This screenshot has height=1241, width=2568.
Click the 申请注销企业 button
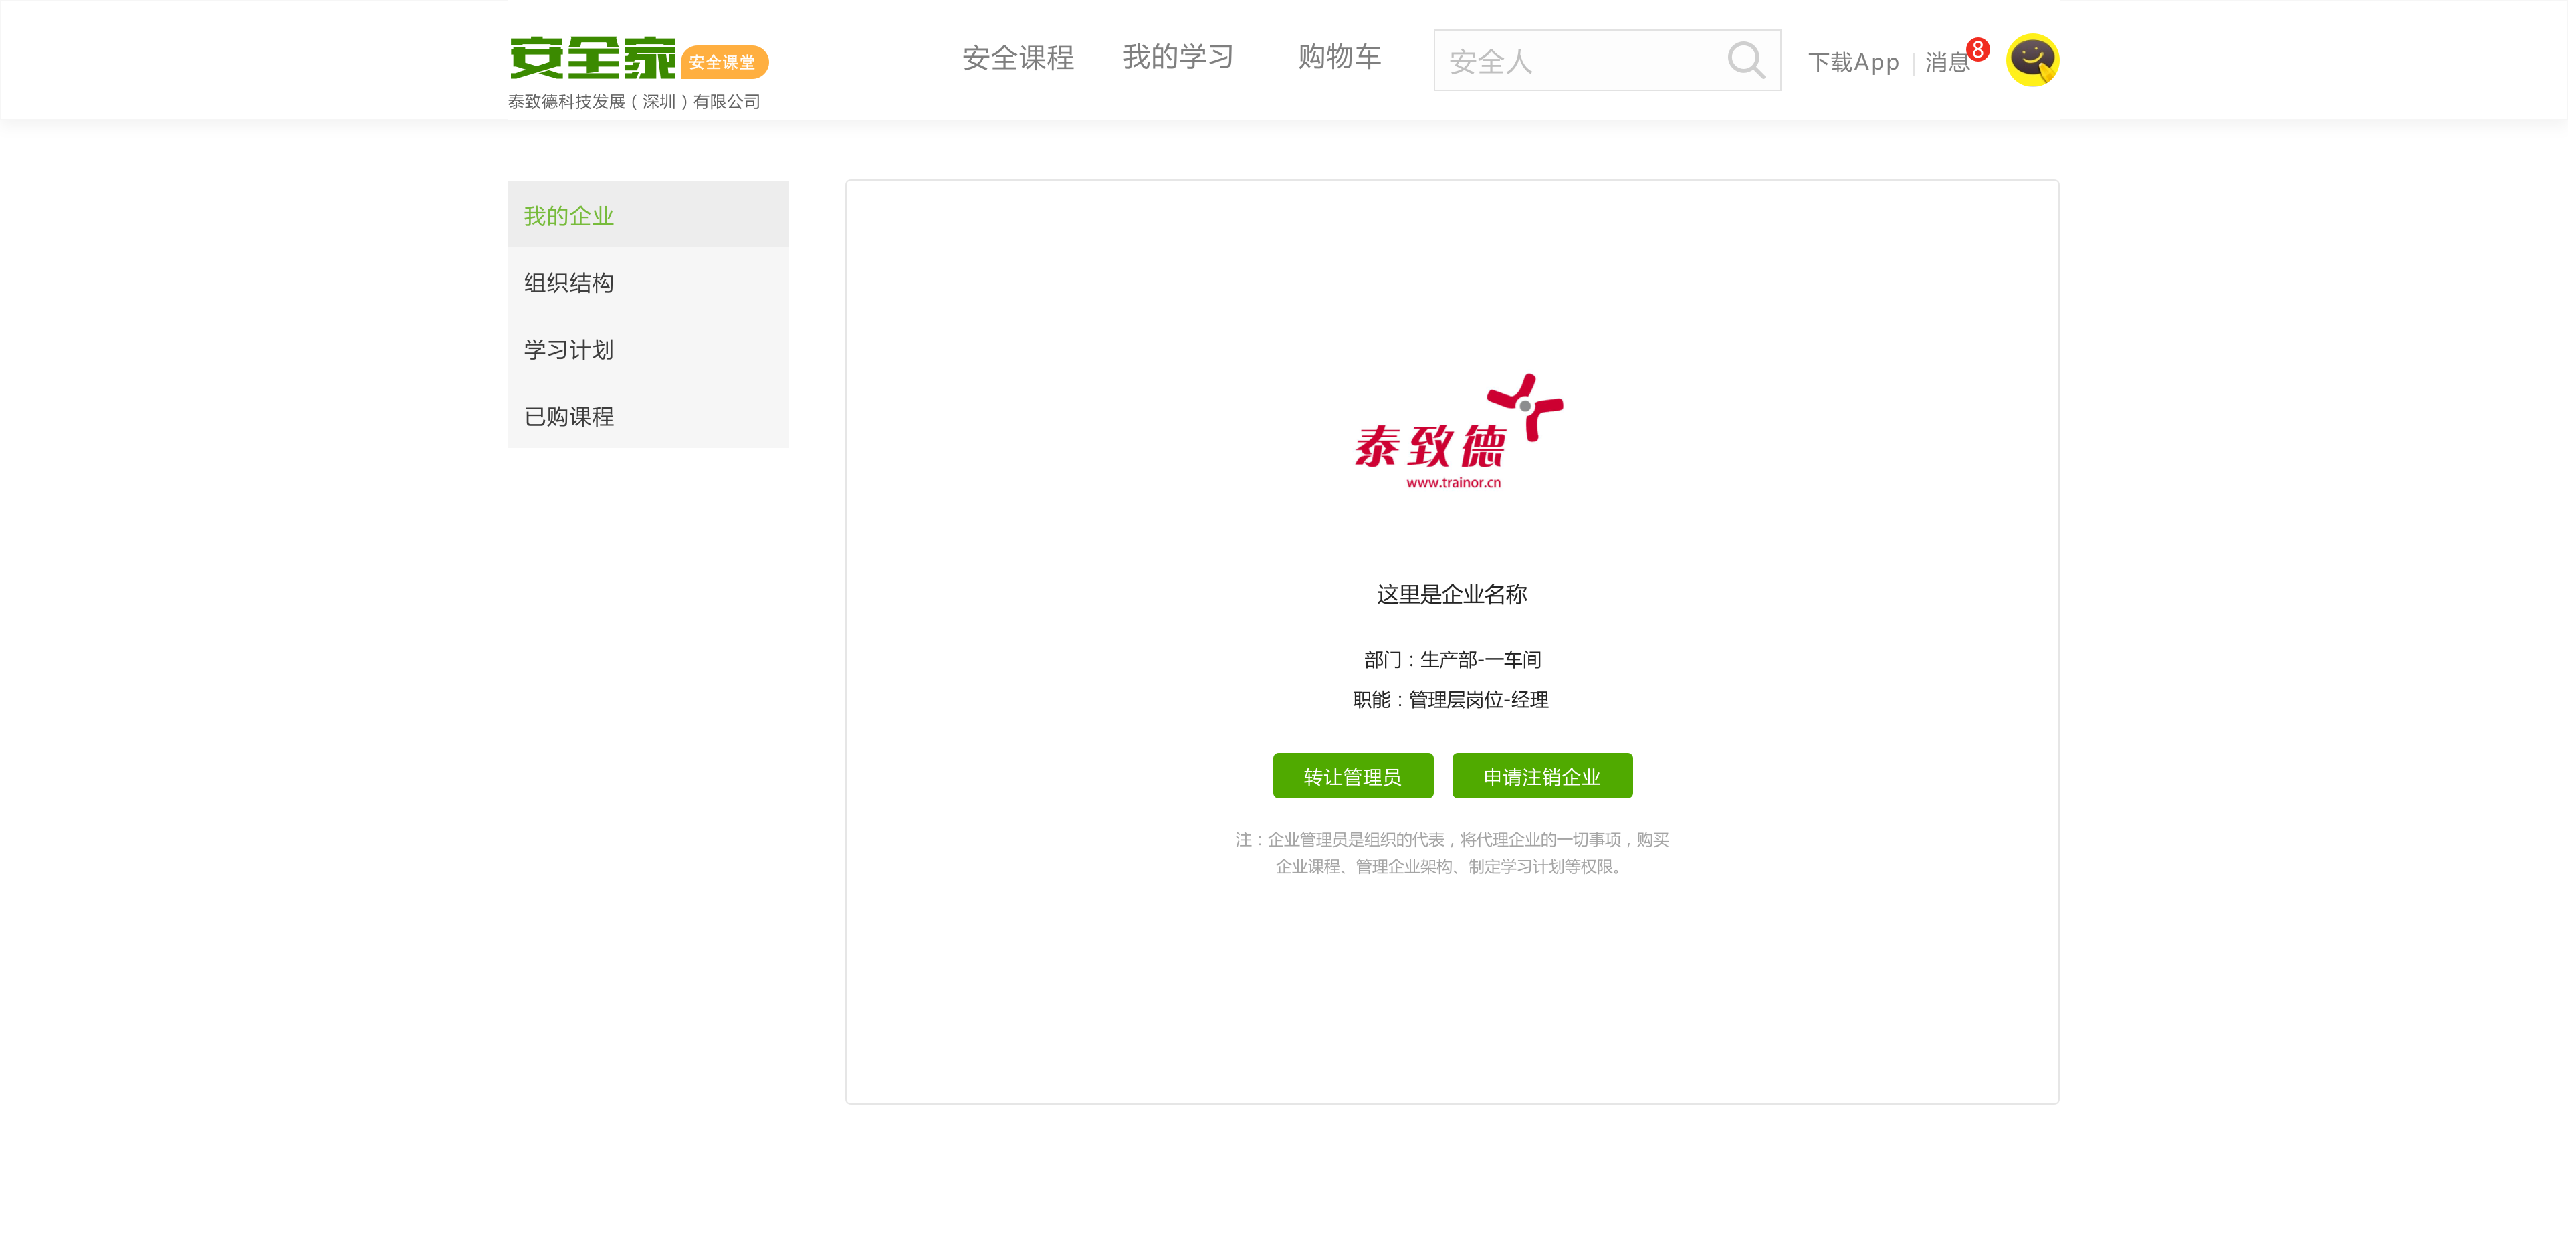pos(1542,776)
